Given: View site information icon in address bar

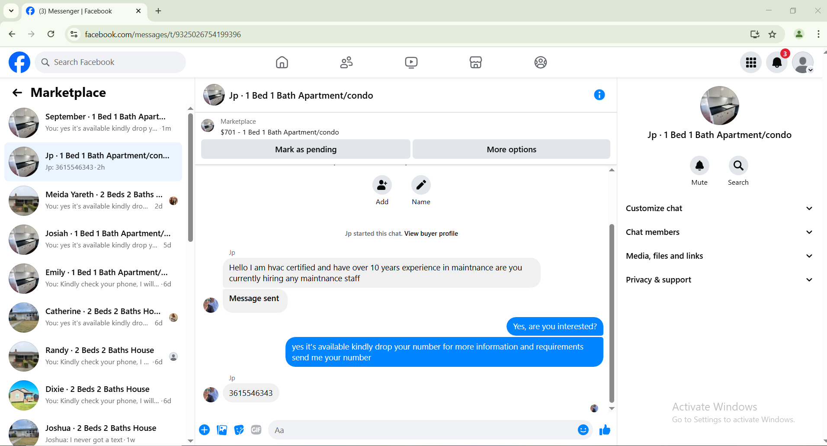Looking at the screenshot, I should pos(74,34).
